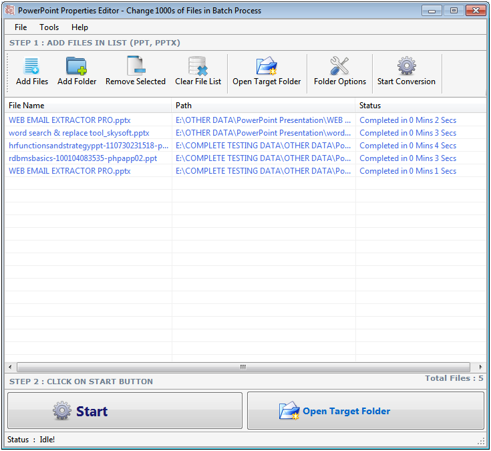Click the Total Files : 5 label
The image size is (491, 451).
454,378
